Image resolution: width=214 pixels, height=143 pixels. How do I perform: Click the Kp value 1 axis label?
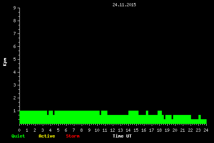(15, 111)
